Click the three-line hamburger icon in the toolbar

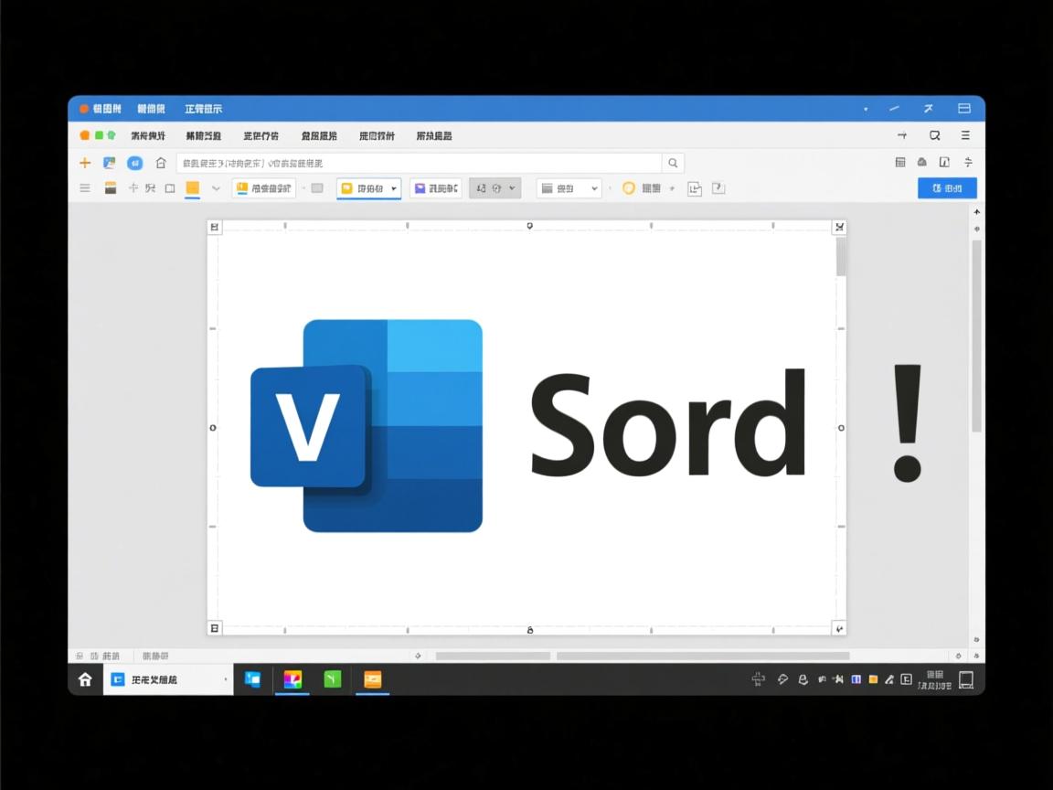(x=85, y=188)
